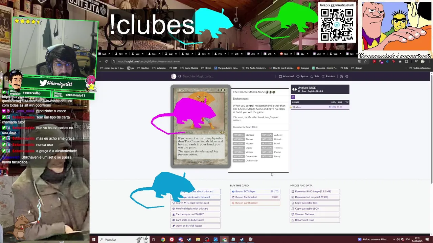Viewport: 433px width, 243px height.
Task: Open the Syntax guide link
Action: pos(302,76)
